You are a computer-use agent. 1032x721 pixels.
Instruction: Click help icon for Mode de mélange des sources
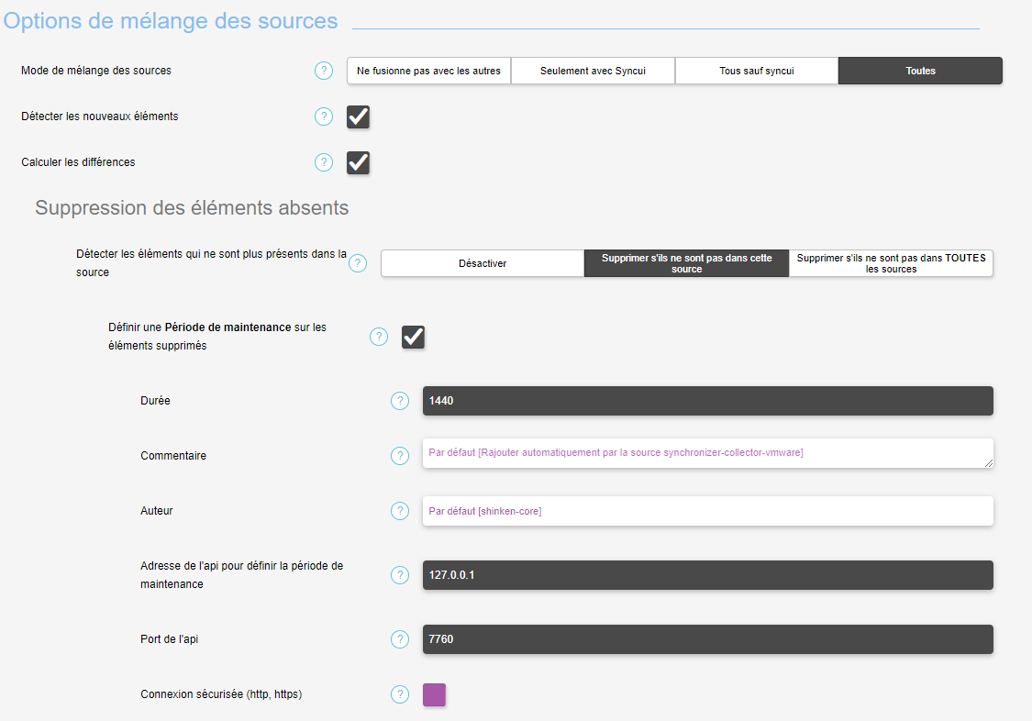pos(324,71)
